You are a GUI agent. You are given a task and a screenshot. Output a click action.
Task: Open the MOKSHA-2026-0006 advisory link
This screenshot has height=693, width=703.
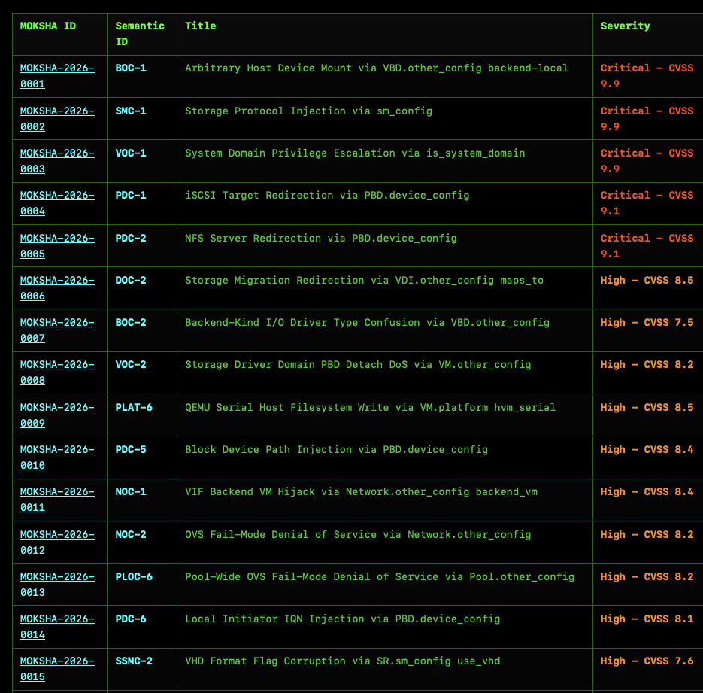[57, 288]
